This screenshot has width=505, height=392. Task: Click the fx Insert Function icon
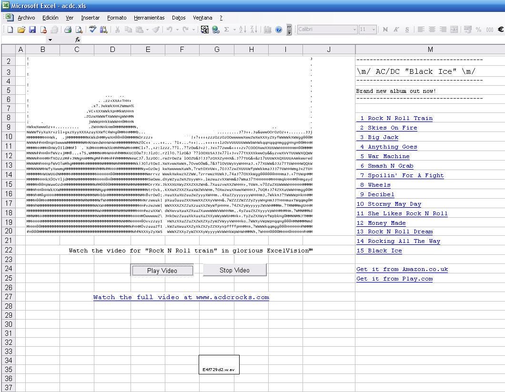(x=77, y=40)
